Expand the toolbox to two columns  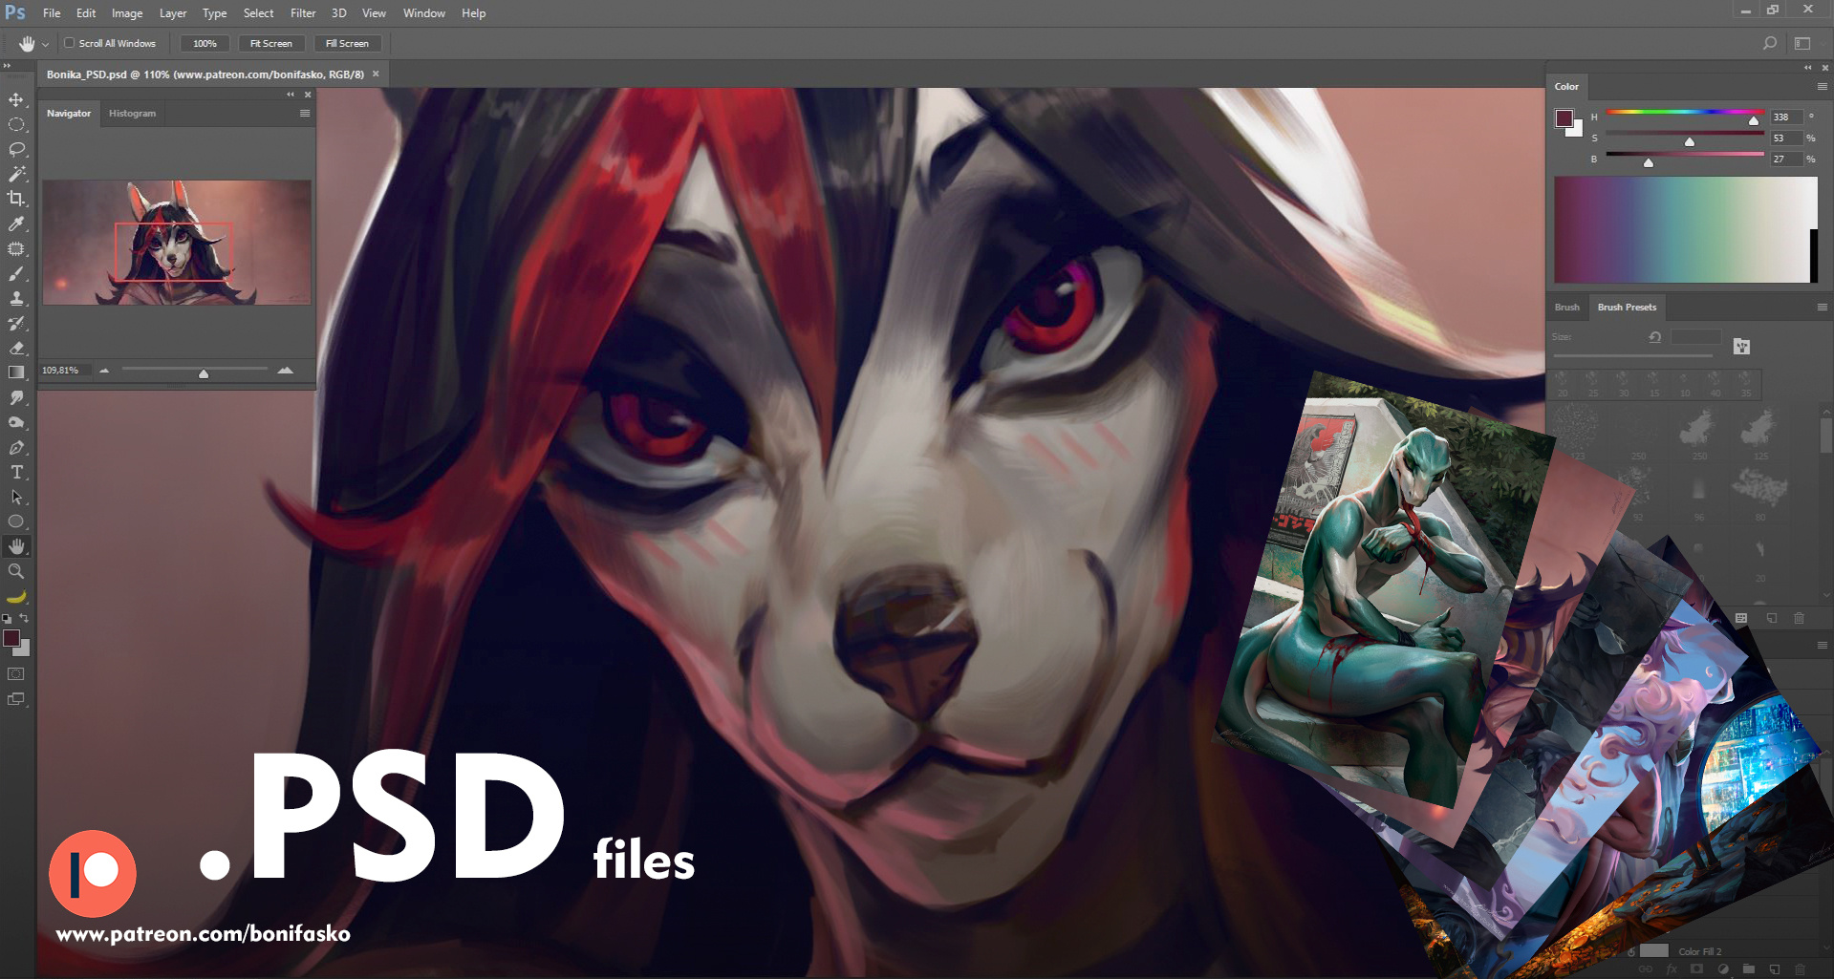pyautogui.click(x=6, y=66)
